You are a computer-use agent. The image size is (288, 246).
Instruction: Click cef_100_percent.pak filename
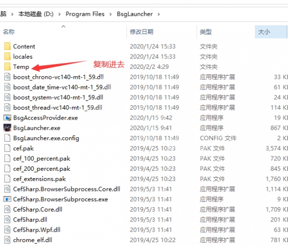click(x=42, y=158)
